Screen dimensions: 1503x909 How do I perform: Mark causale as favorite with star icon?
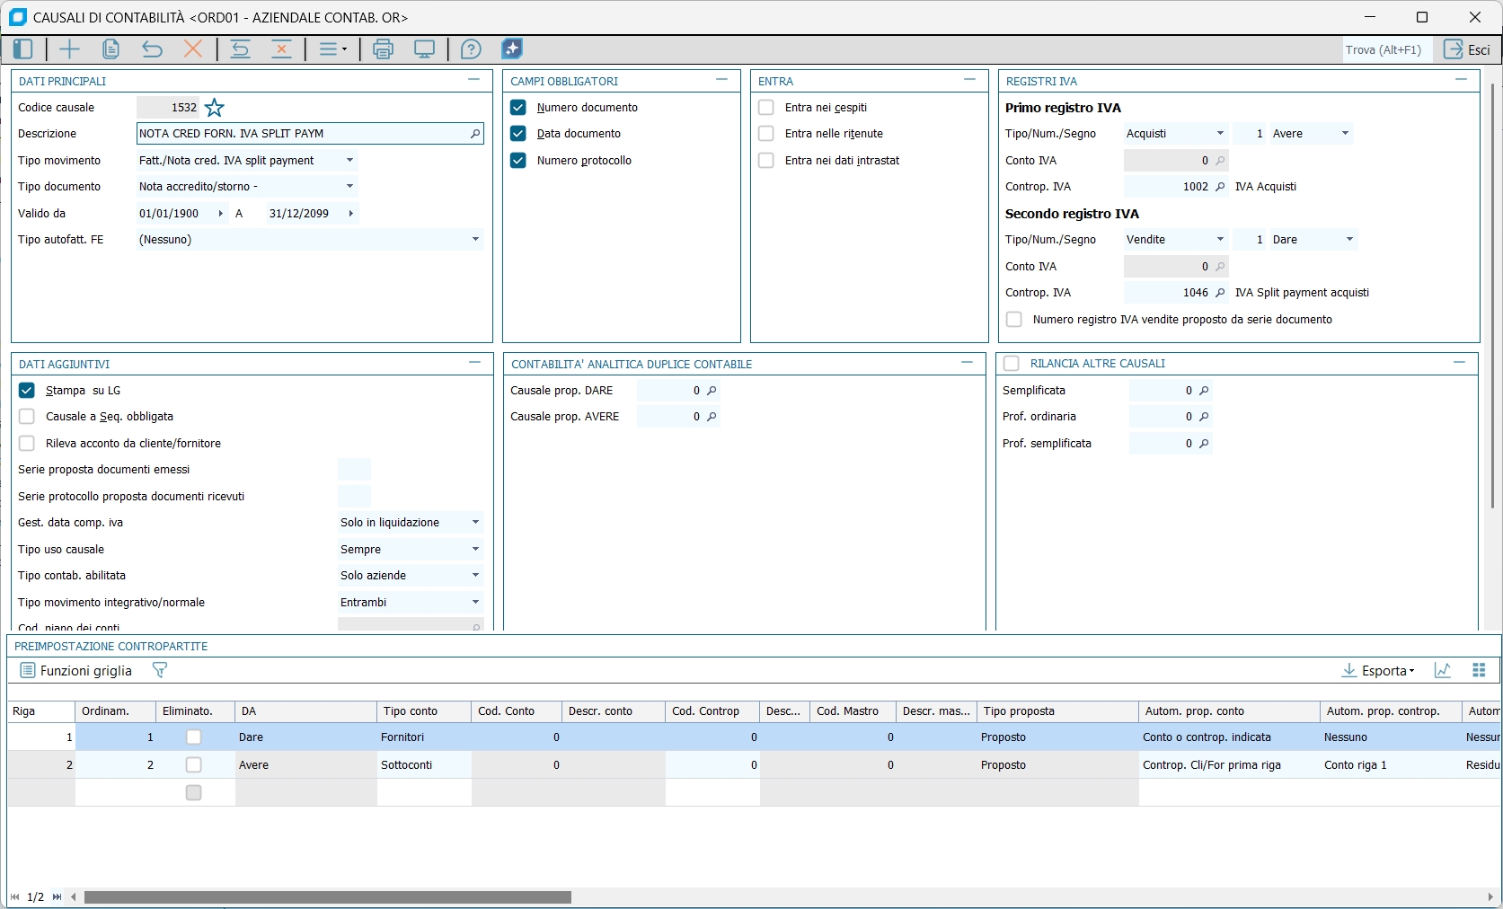[x=215, y=108]
